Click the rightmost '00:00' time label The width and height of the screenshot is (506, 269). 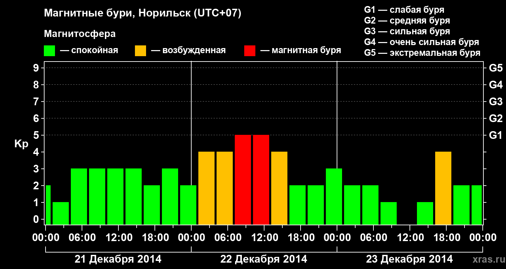pos(483,238)
